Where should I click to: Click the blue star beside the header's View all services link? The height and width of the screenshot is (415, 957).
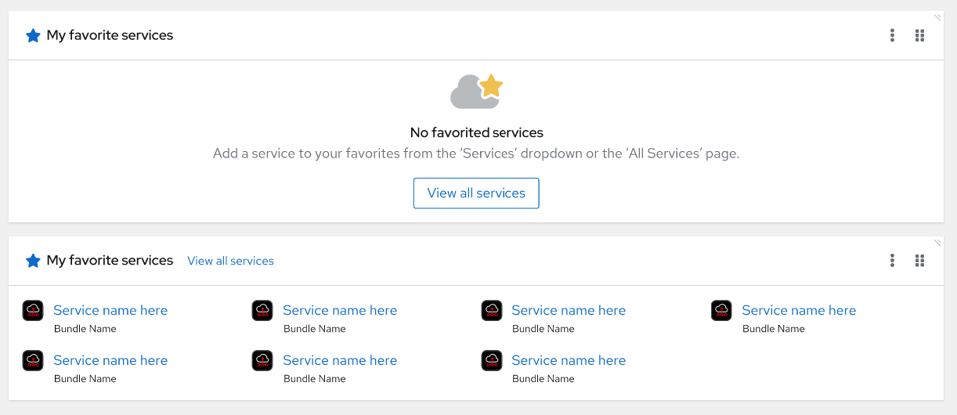33,261
